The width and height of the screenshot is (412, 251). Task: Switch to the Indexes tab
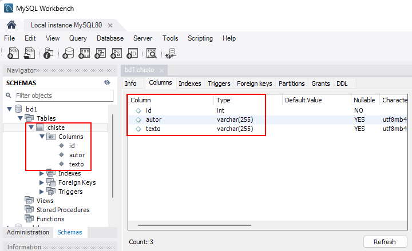click(x=190, y=83)
